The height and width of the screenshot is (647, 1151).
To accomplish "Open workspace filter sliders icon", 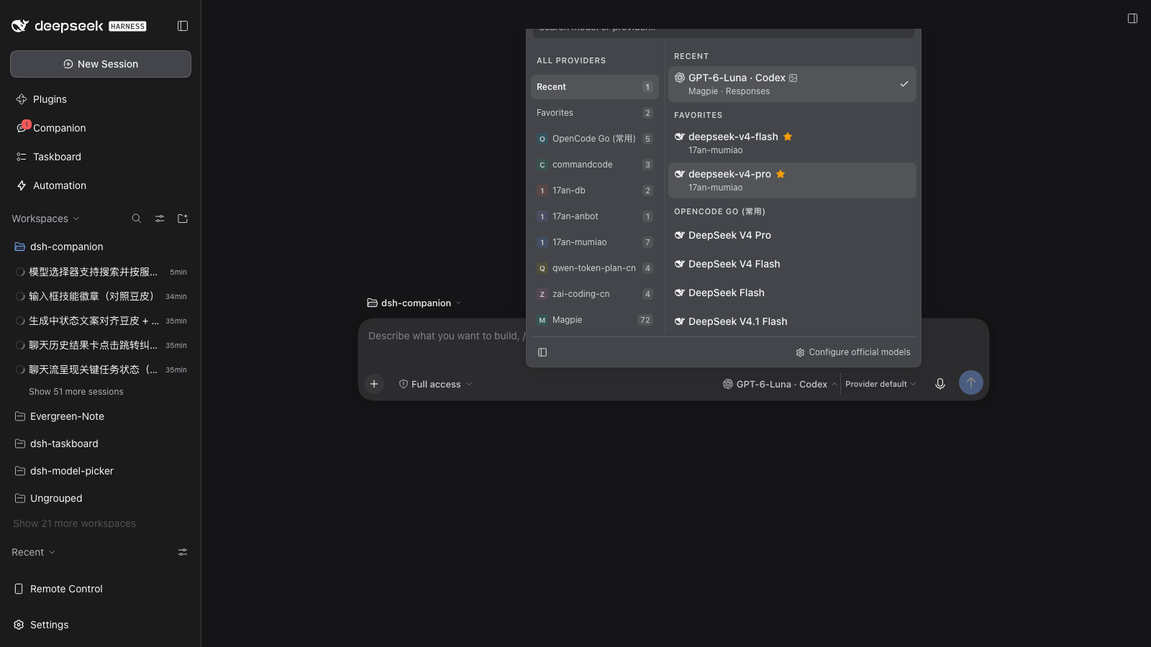I will [160, 219].
